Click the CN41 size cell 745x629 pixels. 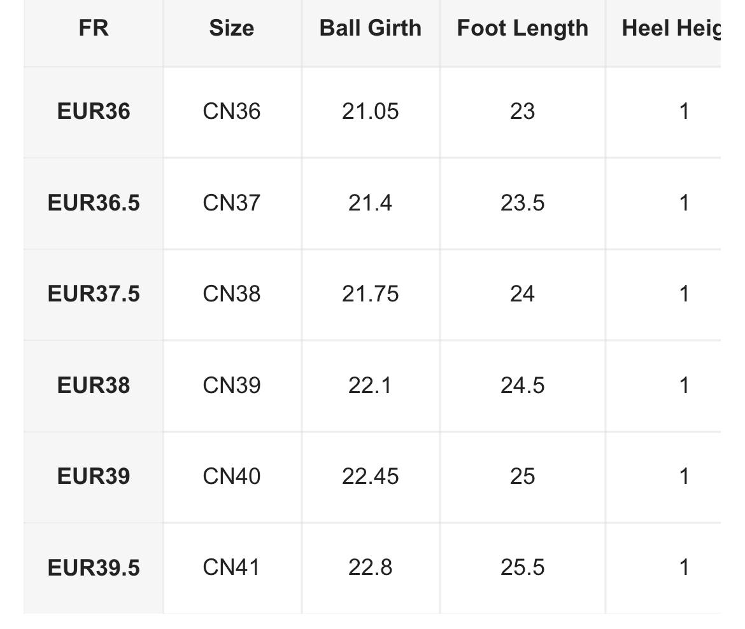[x=231, y=567]
